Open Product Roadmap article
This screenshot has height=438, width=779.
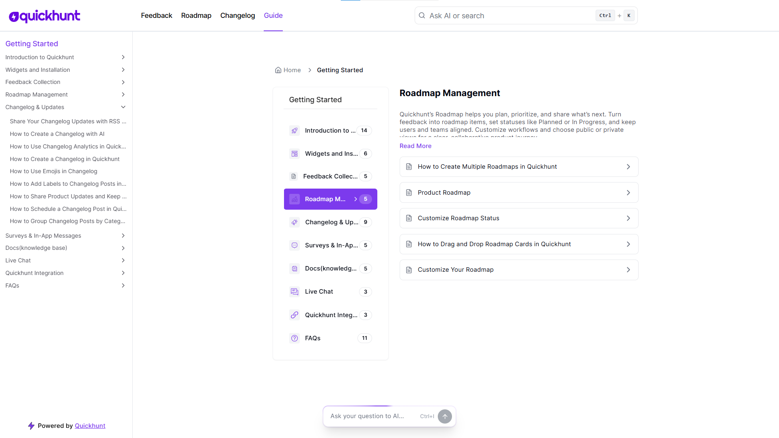click(x=519, y=193)
